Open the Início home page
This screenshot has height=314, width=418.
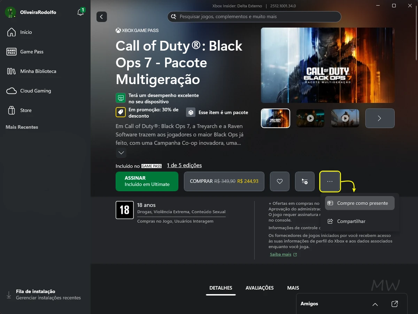[x=27, y=32]
